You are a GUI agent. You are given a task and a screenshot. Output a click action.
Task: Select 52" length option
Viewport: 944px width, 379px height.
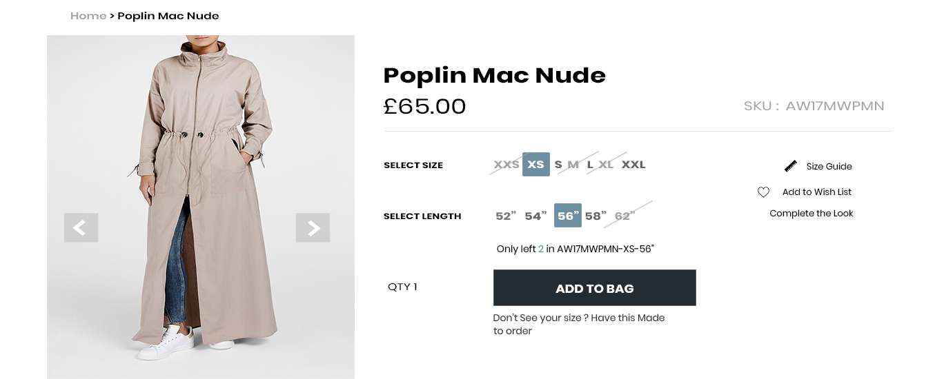(x=506, y=216)
